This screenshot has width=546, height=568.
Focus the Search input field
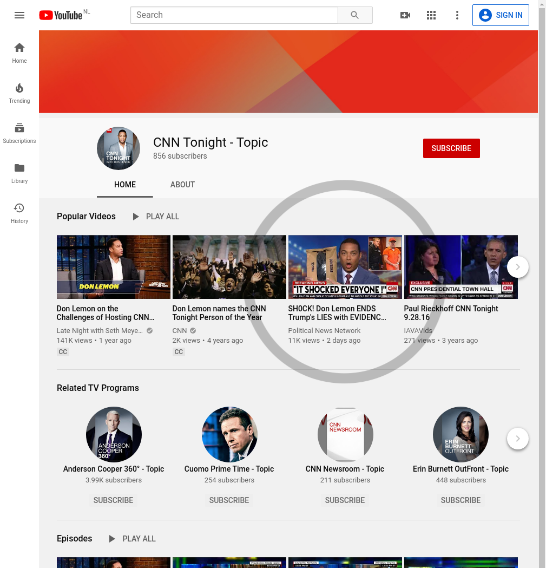coord(234,15)
